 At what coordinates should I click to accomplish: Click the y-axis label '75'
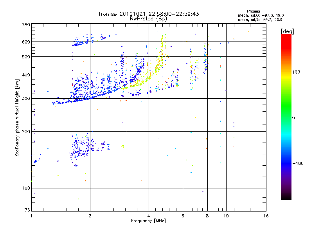click(x=27, y=210)
